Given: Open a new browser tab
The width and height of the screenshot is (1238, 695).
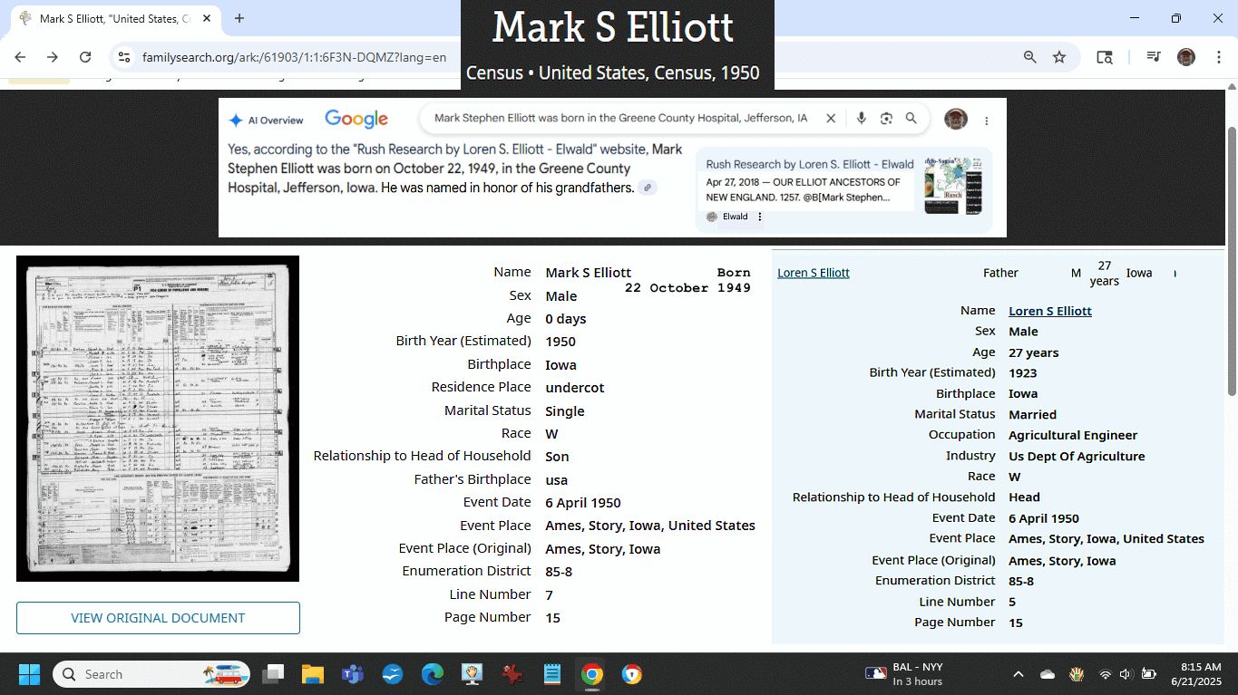Looking at the screenshot, I should point(239,18).
